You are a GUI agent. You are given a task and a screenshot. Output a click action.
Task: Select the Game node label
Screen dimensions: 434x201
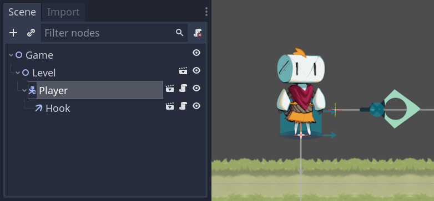pos(39,55)
